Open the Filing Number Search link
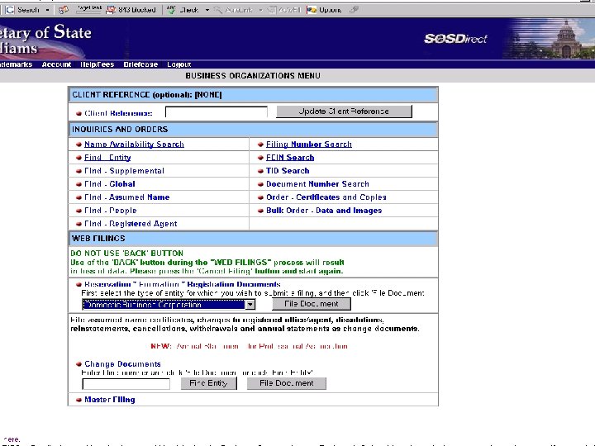This screenshot has width=595, height=446. pos(309,144)
